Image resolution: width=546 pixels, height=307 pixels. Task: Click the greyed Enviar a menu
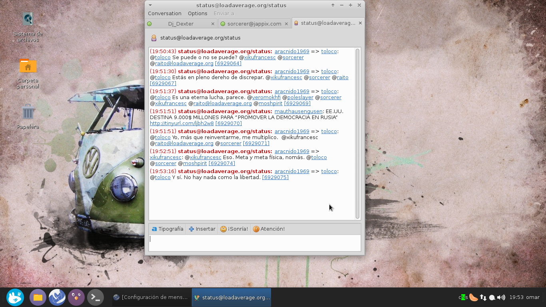point(224,14)
